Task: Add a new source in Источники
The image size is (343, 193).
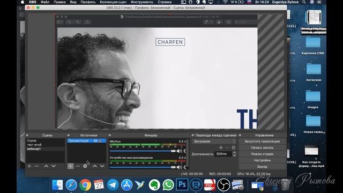Action: (x=70, y=166)
